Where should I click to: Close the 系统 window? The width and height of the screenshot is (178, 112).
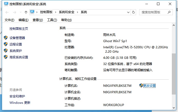coord(170,4)
